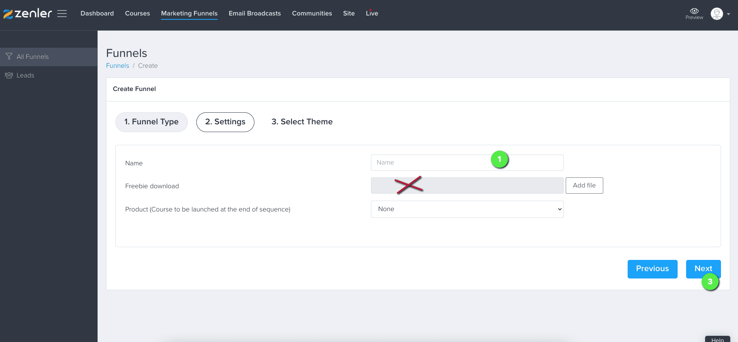The image size is (738, 342).
Task: Open the Marketing Funnels menu
Action: [189, 13]
